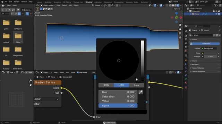
Task: Create new folder in file browser
Action: coord(18,10)
